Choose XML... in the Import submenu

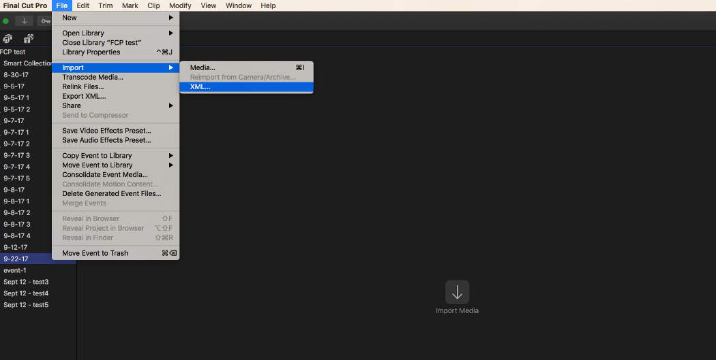tap(247, 87)
